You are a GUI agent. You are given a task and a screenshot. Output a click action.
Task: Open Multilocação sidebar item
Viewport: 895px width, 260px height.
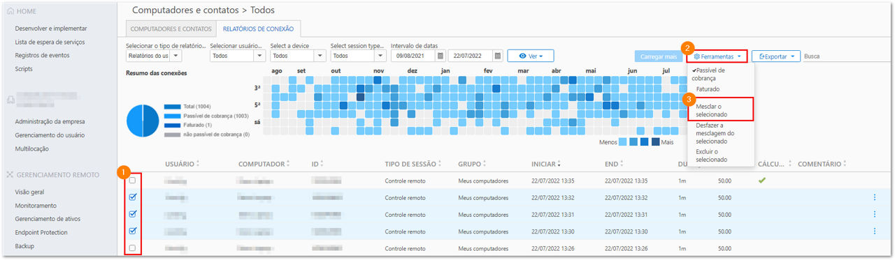[x=32, y=148]
